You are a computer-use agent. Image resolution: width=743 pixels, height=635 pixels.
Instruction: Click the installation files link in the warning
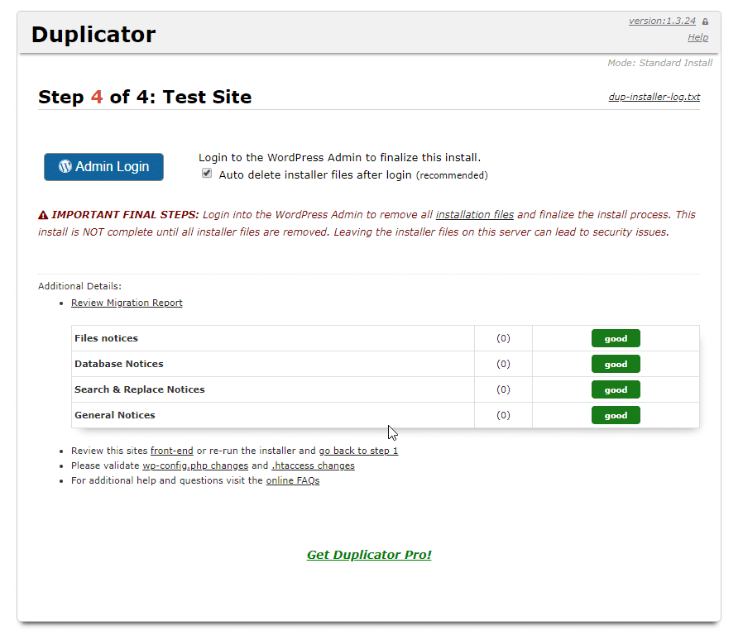click(x=474, y=214)
